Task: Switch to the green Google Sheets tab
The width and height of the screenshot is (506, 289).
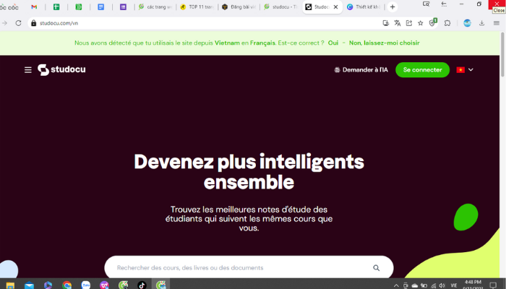Action: pos(56,7)
